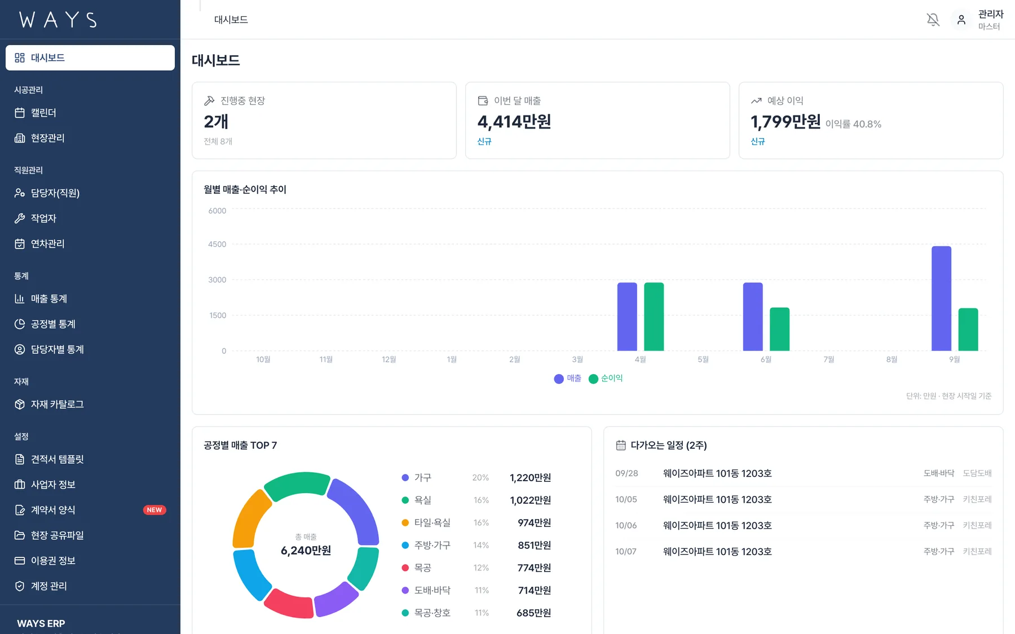Select the 목공 774만원 row
Image resolution: width=1015 pixels, height=634 pixels.
coord(476,568)
